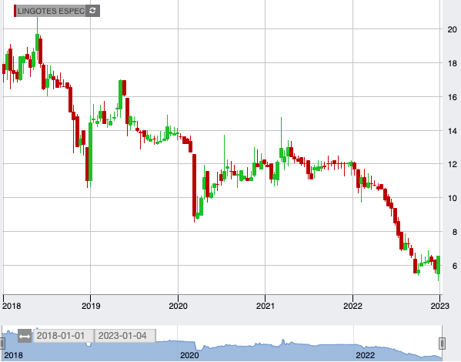Click the 20 value on the price axis
The image size is (461, 362).
pyautogui.click(x=453, y=29)
